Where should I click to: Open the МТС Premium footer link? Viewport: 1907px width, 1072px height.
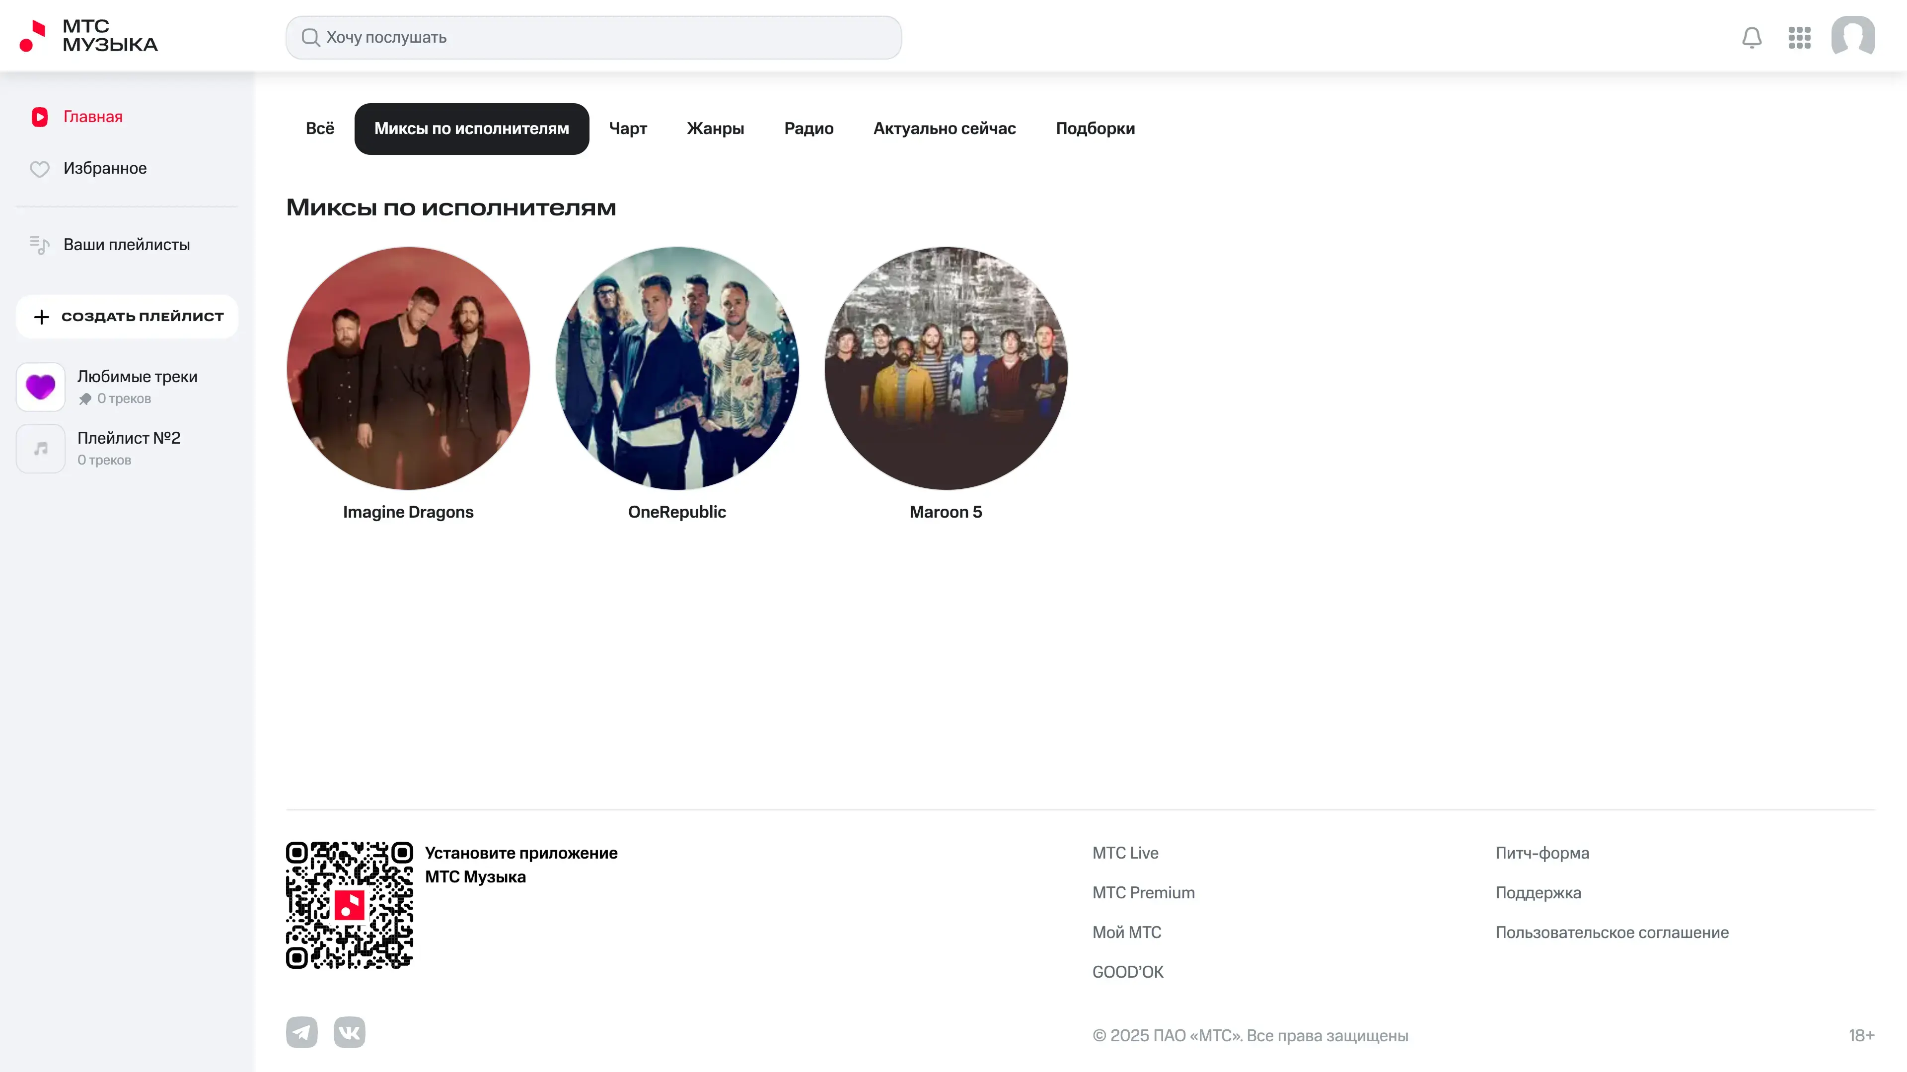pos(1143,892)
